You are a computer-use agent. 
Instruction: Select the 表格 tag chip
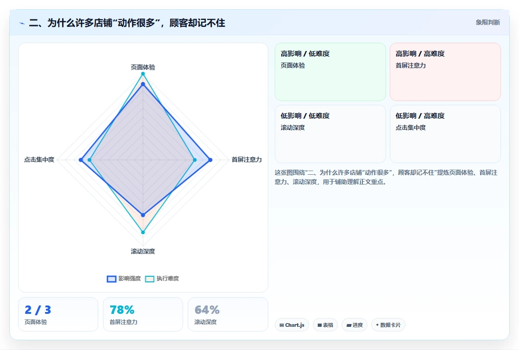(325, 325)
